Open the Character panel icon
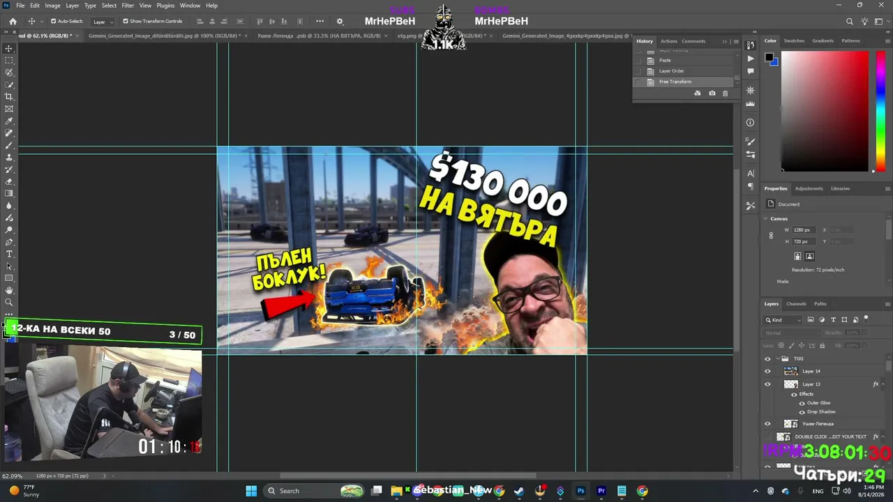Image resolution: width=893 pixels, height=502 pixels. click(x=751, y=173)
